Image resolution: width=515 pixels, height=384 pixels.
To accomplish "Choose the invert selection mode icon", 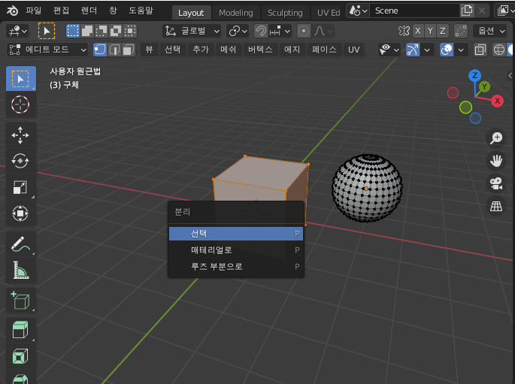I will pyautogui.click(x=116, y=31).
